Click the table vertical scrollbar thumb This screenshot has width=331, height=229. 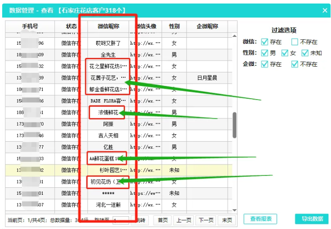pyautogui.click(x=234, y=125)
